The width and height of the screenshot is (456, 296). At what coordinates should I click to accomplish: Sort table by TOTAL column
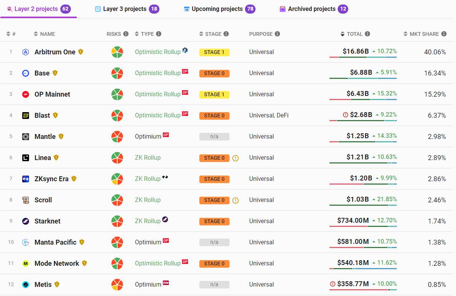(351, 34)
